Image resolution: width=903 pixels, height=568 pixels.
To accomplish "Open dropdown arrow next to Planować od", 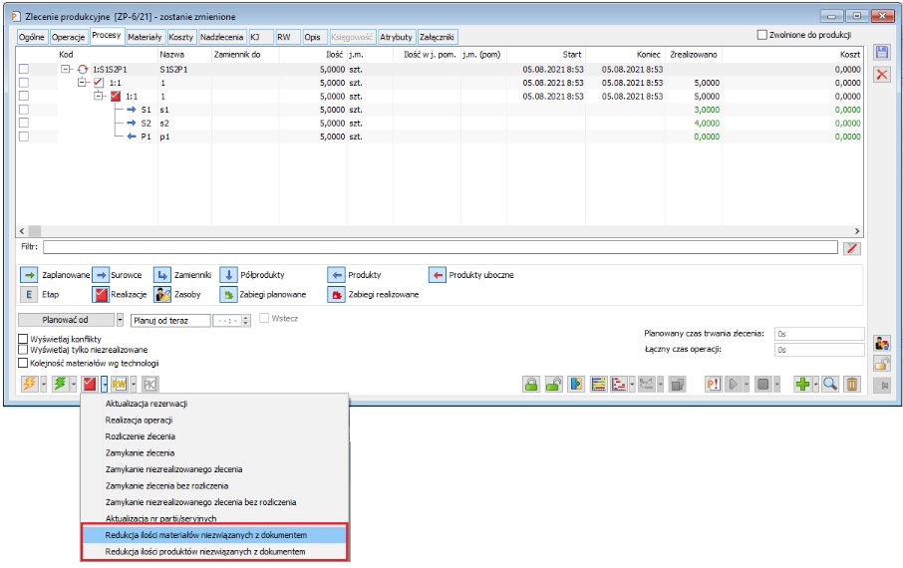I will pos(121,321).
